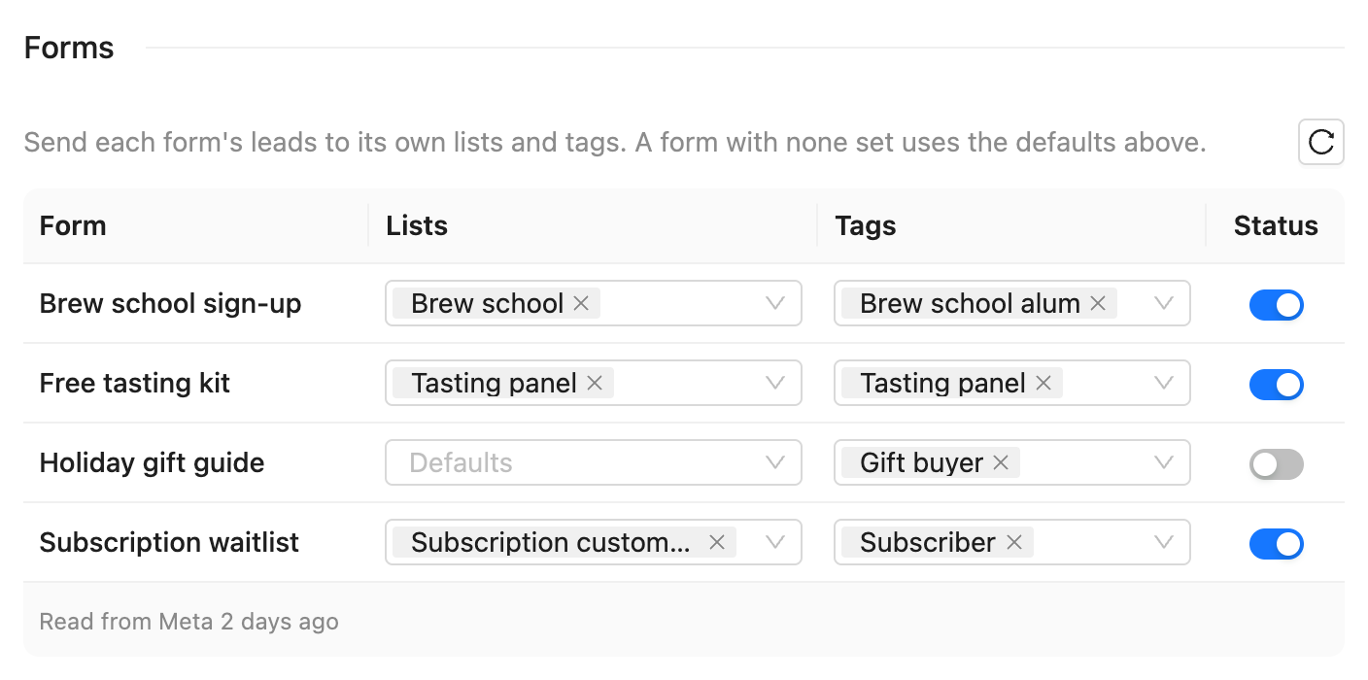Viewport: 1368px width, 680px height.
Task: Remove Gift buyer tag chip
Action: click(x=1001, y=462)
